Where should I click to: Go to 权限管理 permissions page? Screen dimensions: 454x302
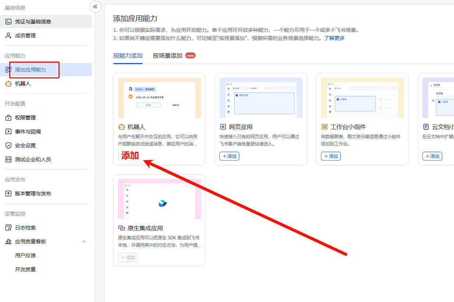[25, 118]
